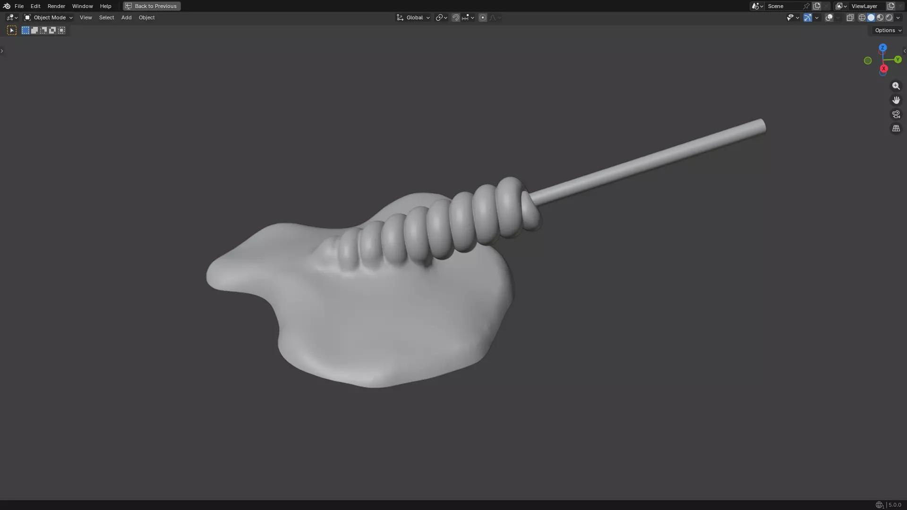
Task: Click the Z axis on navigation gizmo
Action: (882, 48)
